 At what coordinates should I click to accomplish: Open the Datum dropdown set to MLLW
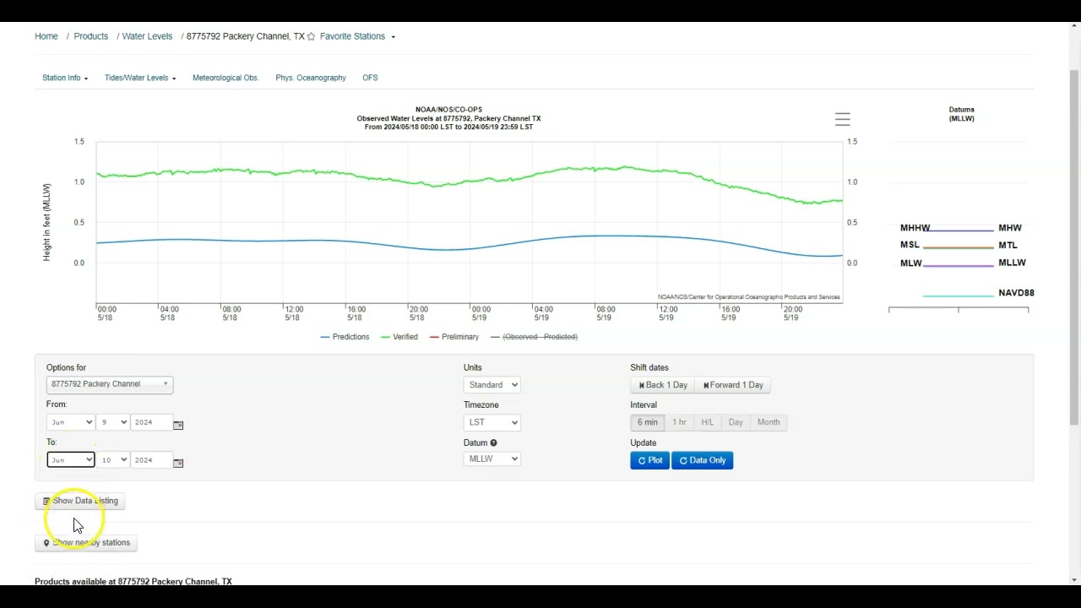[x=492, y=459]
